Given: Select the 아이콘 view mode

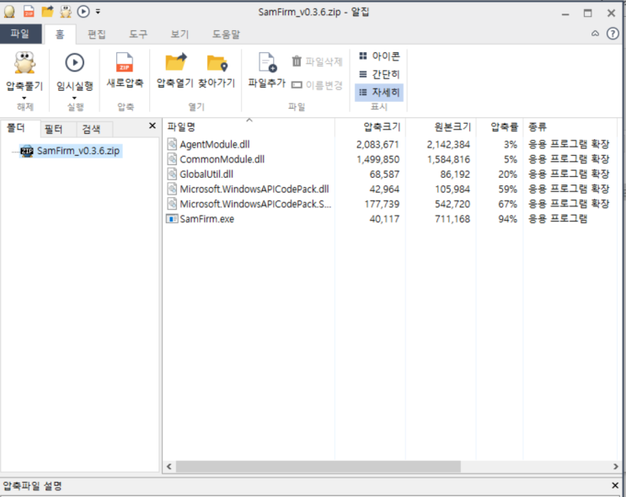Looking at the screenshot, I should pyautogui.click(x=379, y=56).
